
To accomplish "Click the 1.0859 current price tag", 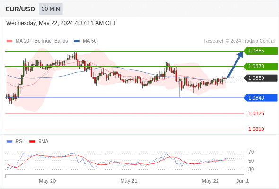I will (x=261, y=78).
